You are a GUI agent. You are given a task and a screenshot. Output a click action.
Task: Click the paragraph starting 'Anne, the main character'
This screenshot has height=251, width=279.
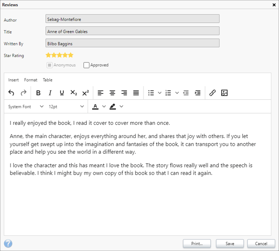click(133, 144)
